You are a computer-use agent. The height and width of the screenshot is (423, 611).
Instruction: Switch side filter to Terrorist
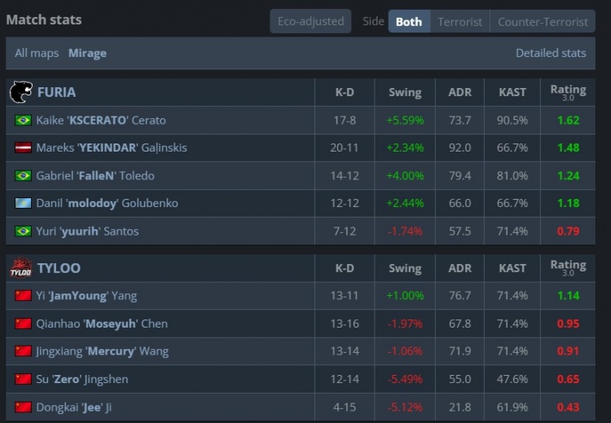coord(459,22)
